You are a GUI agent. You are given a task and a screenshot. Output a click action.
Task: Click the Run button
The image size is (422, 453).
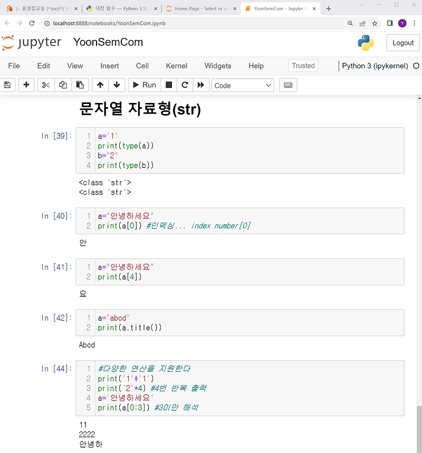[144, 85]
